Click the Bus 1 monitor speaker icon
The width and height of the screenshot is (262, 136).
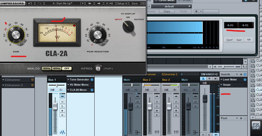(x=63, y=115)
